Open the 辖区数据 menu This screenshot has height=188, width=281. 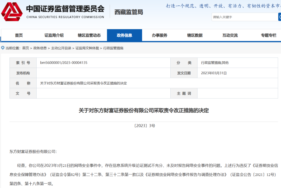pyautogui.click(x=195, y=35)
